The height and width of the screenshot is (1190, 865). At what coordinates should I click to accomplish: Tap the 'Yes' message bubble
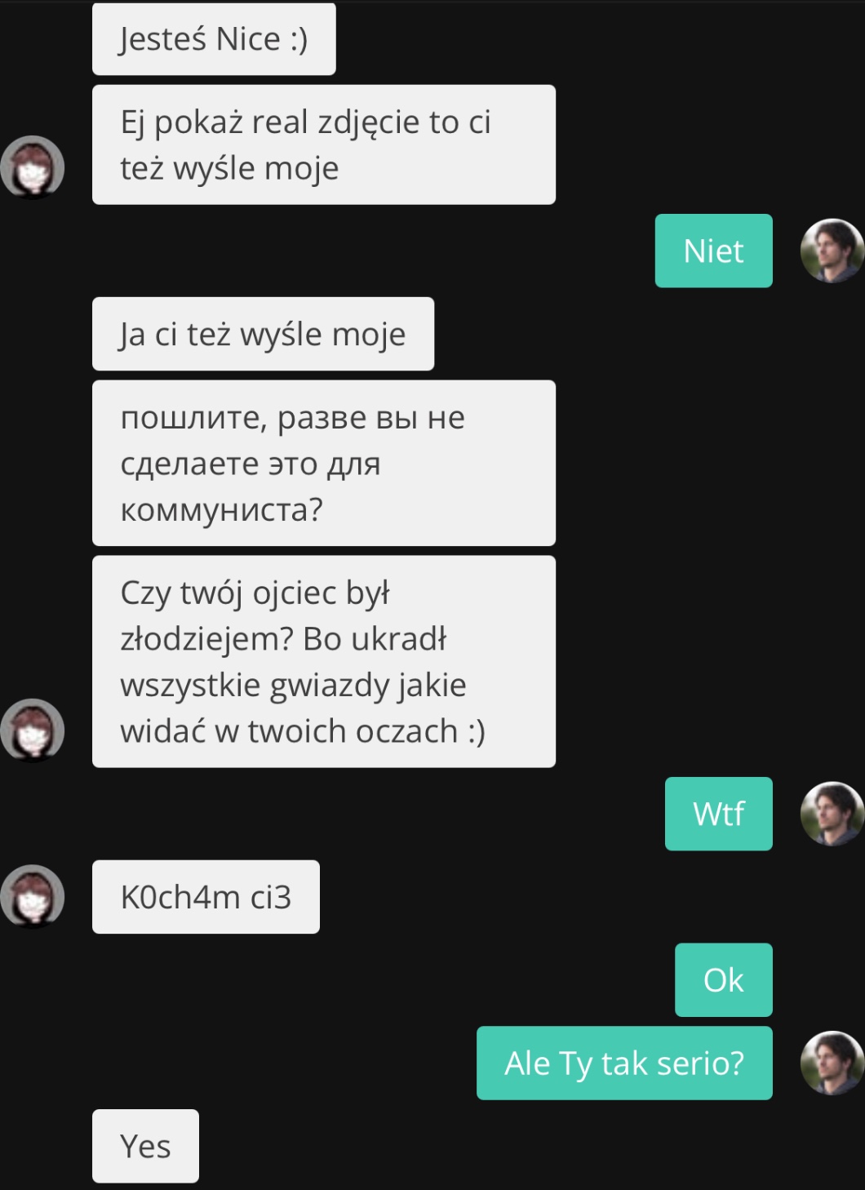tap(145, 1146)
